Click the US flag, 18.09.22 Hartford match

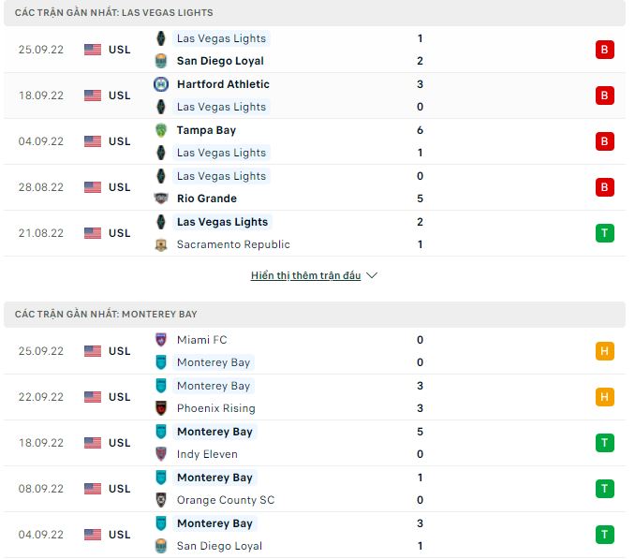93,96
